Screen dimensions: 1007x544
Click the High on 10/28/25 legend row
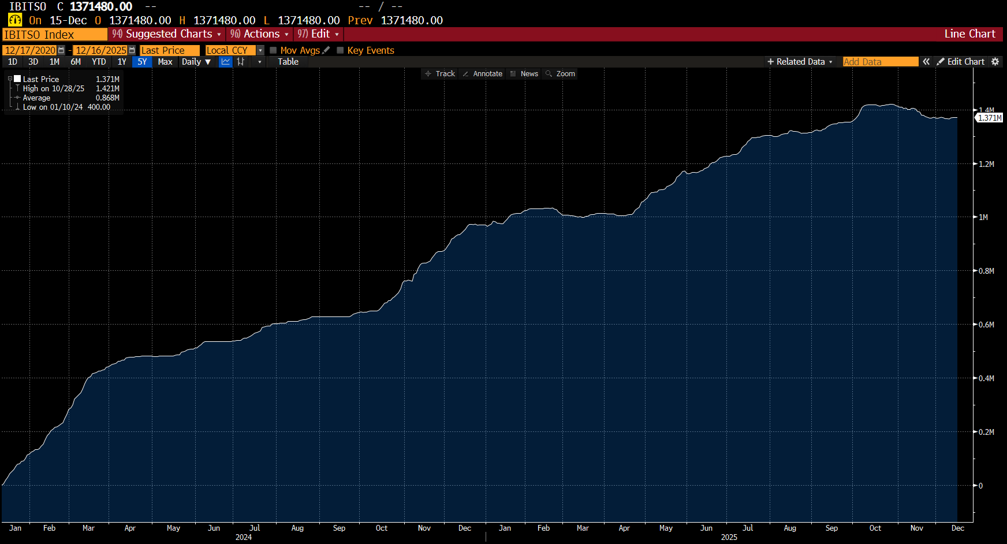click(66, 88)
